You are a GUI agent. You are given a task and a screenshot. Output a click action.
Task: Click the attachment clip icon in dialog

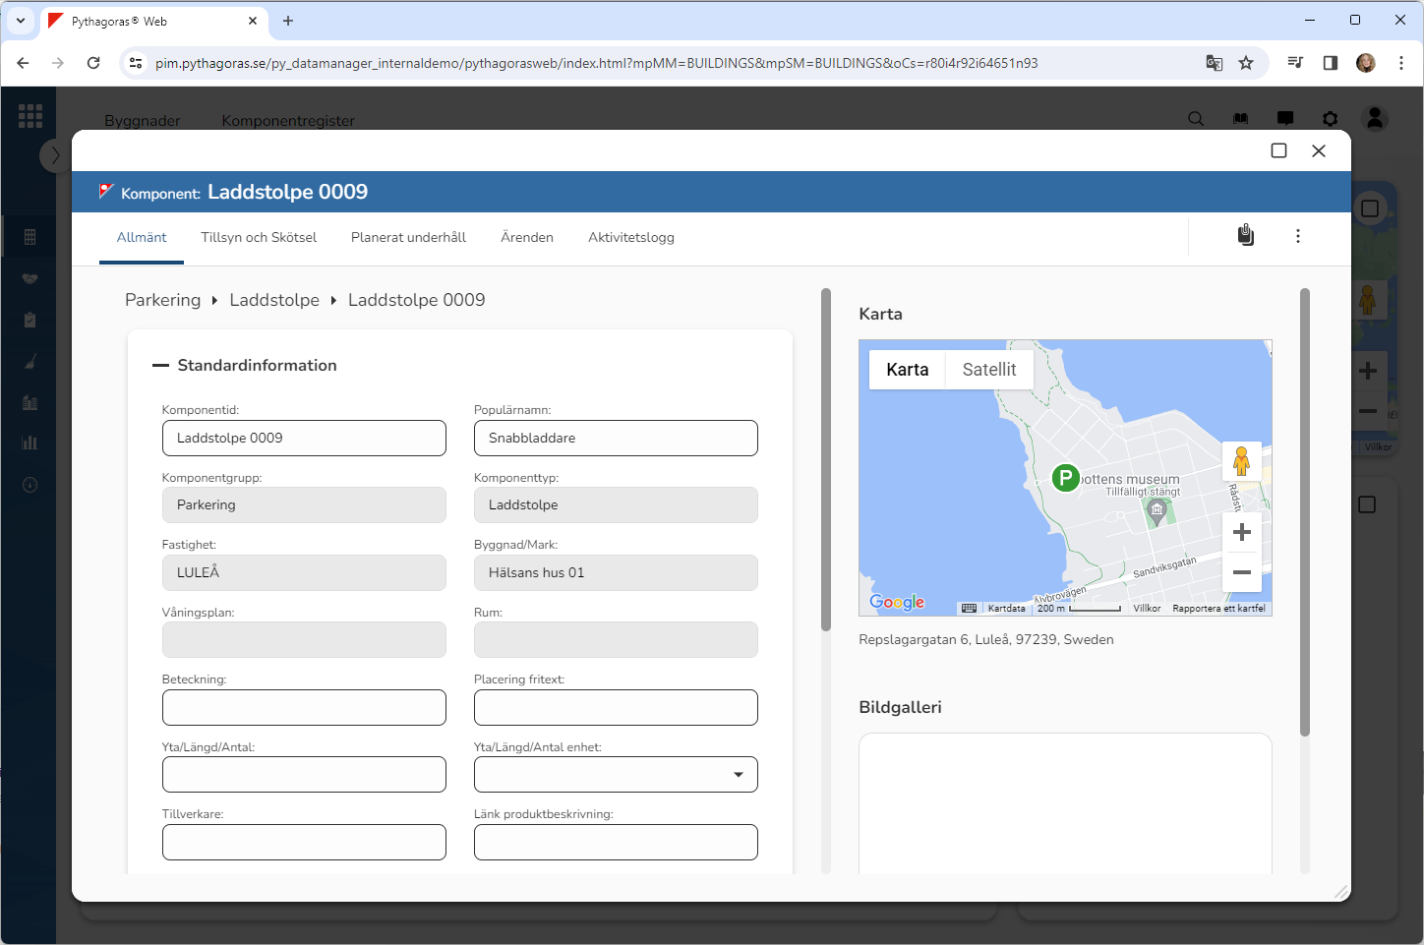pyautogui.click(x=1245, y=236)
